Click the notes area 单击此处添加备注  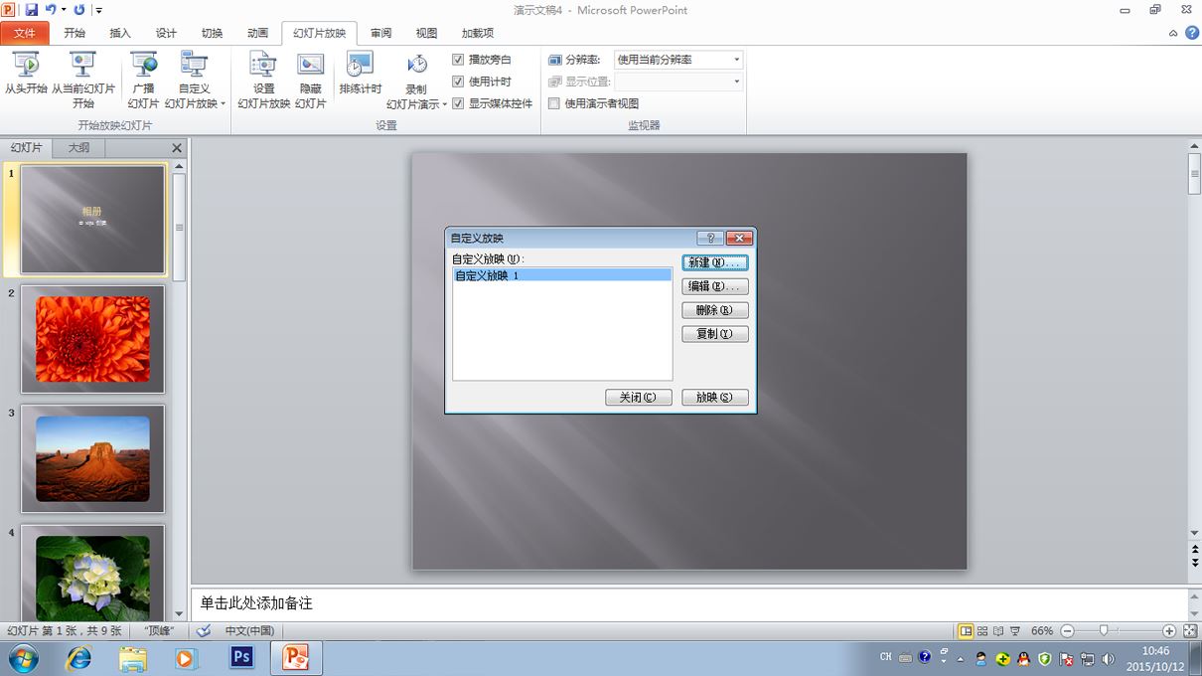(689, 603)
